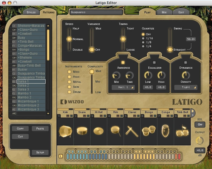Toggle the Dynamics power light
The image size is (212, 169).
pyautogui.click(x=185, y=62)
